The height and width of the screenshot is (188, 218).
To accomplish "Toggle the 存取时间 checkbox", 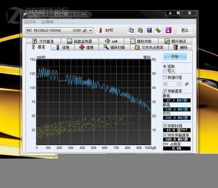I will [165, 126].
